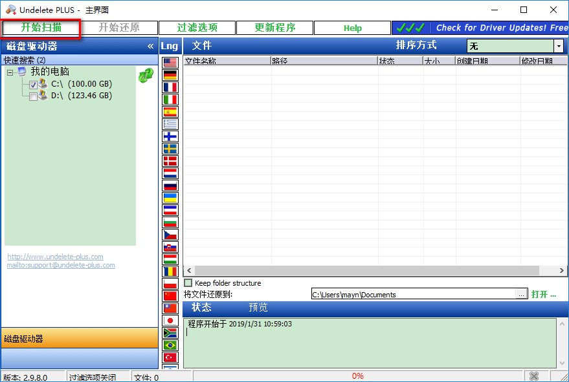Click the 快速搜索 (2) header

click(x=80, y=60)
